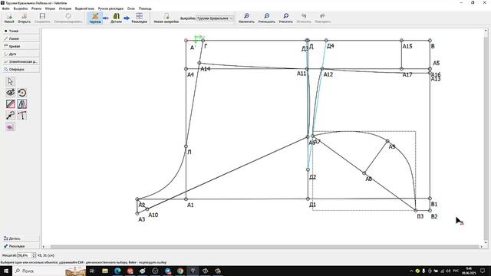Click the Увеличить (zoom in) icon
This screenshot has height=276, width=491.
point(246,18)
